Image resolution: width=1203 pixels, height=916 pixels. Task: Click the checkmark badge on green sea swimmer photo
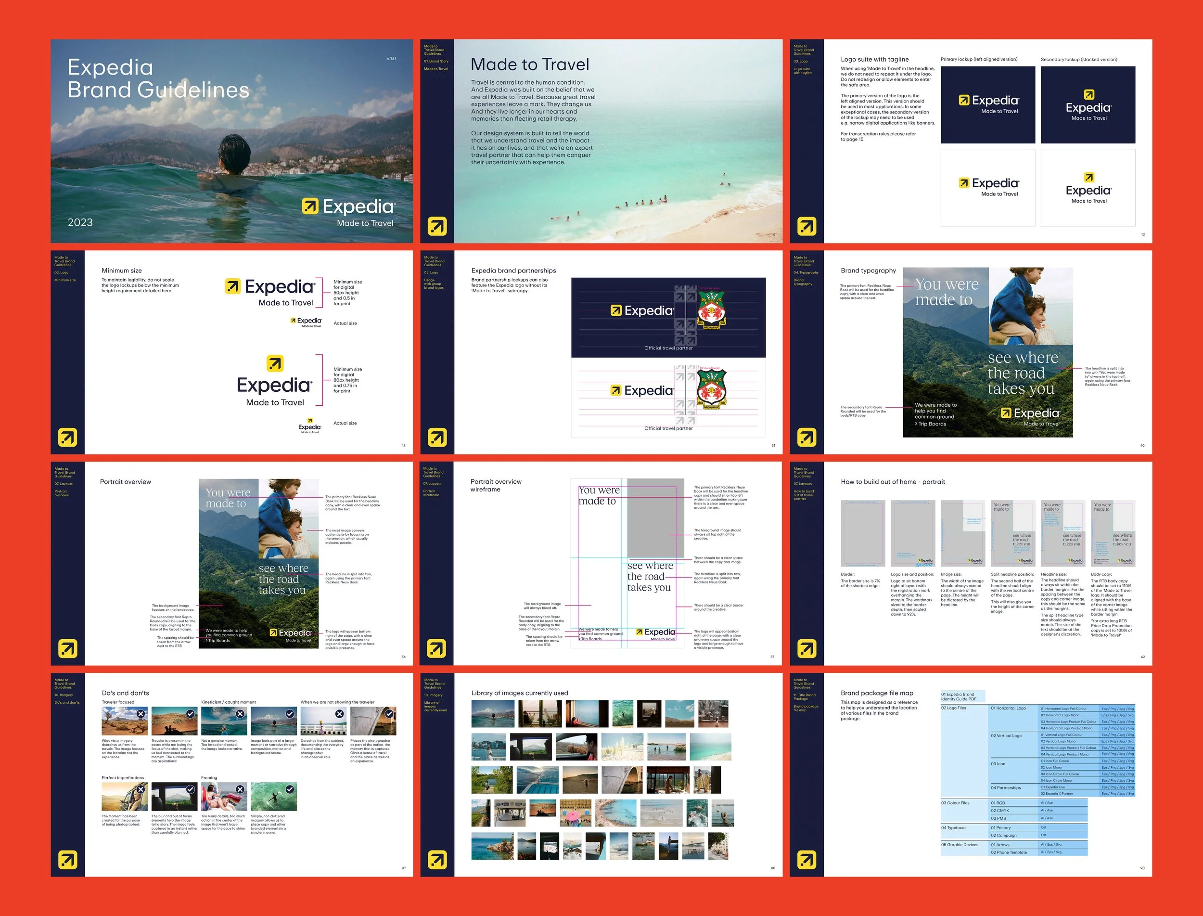(290, 789)
